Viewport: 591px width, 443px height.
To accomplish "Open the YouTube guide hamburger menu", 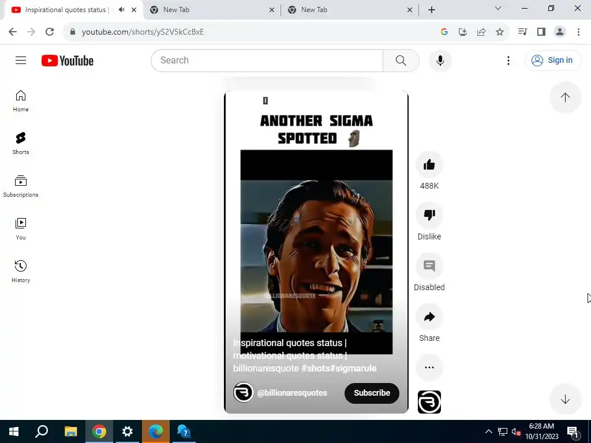I will 21,60.
